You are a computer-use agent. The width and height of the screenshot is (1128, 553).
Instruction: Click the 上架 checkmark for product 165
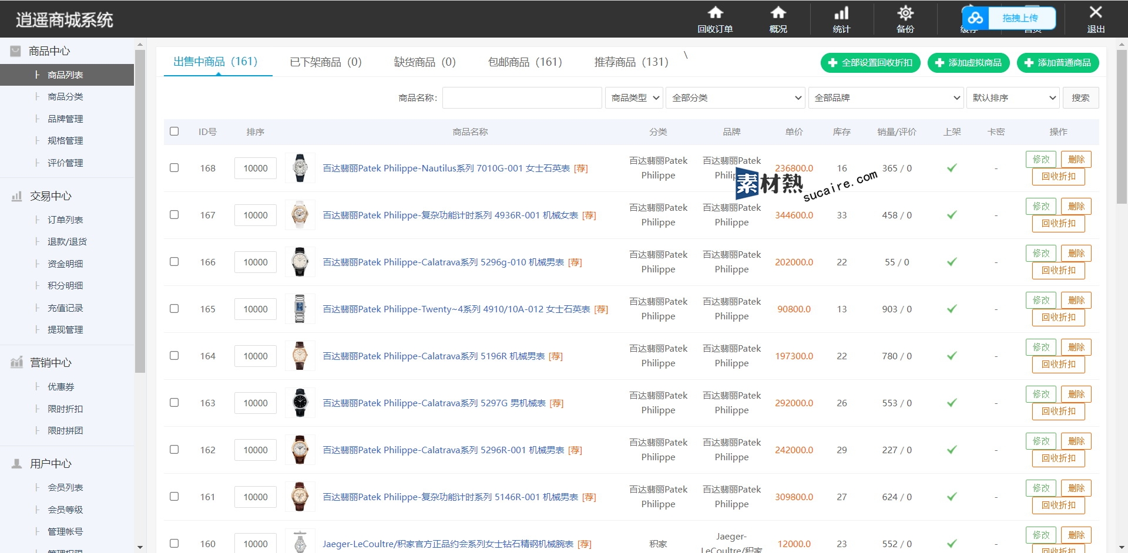[952, 309]
